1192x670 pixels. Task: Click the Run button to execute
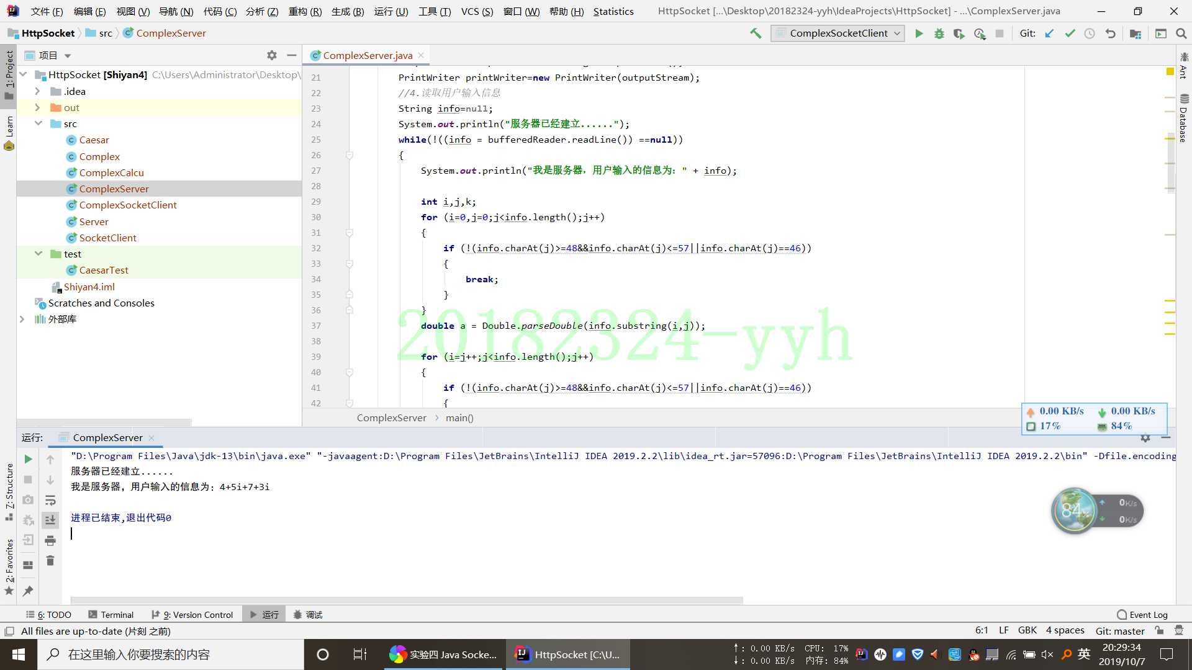click(x=920, y=33)
